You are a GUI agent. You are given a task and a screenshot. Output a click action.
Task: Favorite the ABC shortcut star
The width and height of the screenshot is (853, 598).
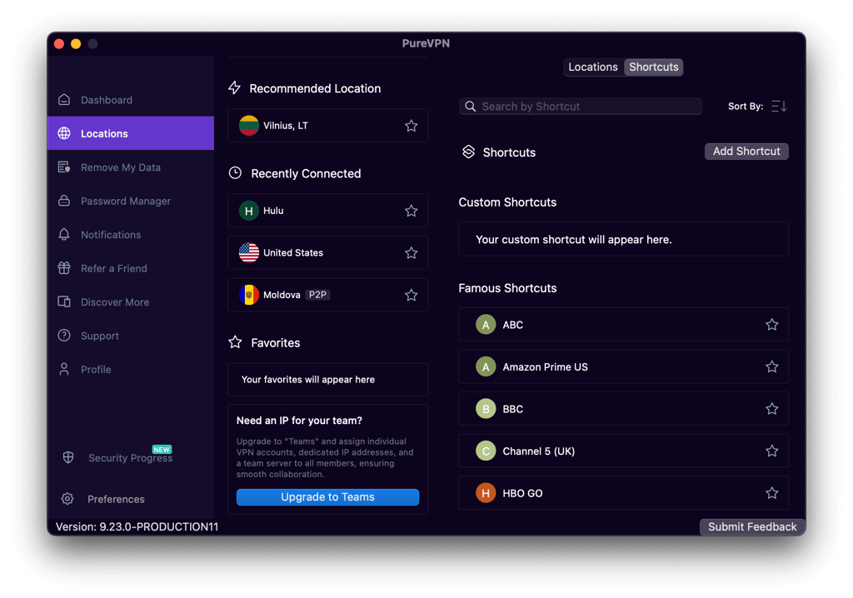pyautogui.click(x=772, y=325)
